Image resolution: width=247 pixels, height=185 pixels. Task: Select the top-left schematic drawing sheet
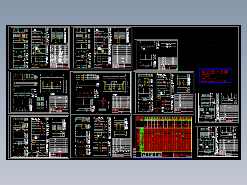39,48
